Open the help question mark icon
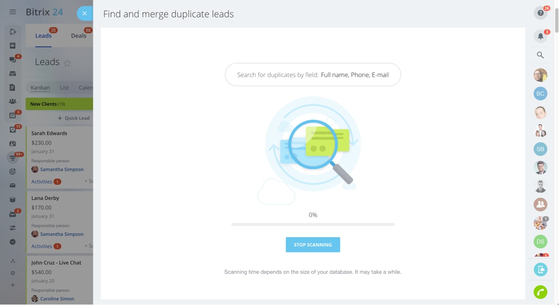This screenshot has width=559, height=305. (x=540, y=13)
